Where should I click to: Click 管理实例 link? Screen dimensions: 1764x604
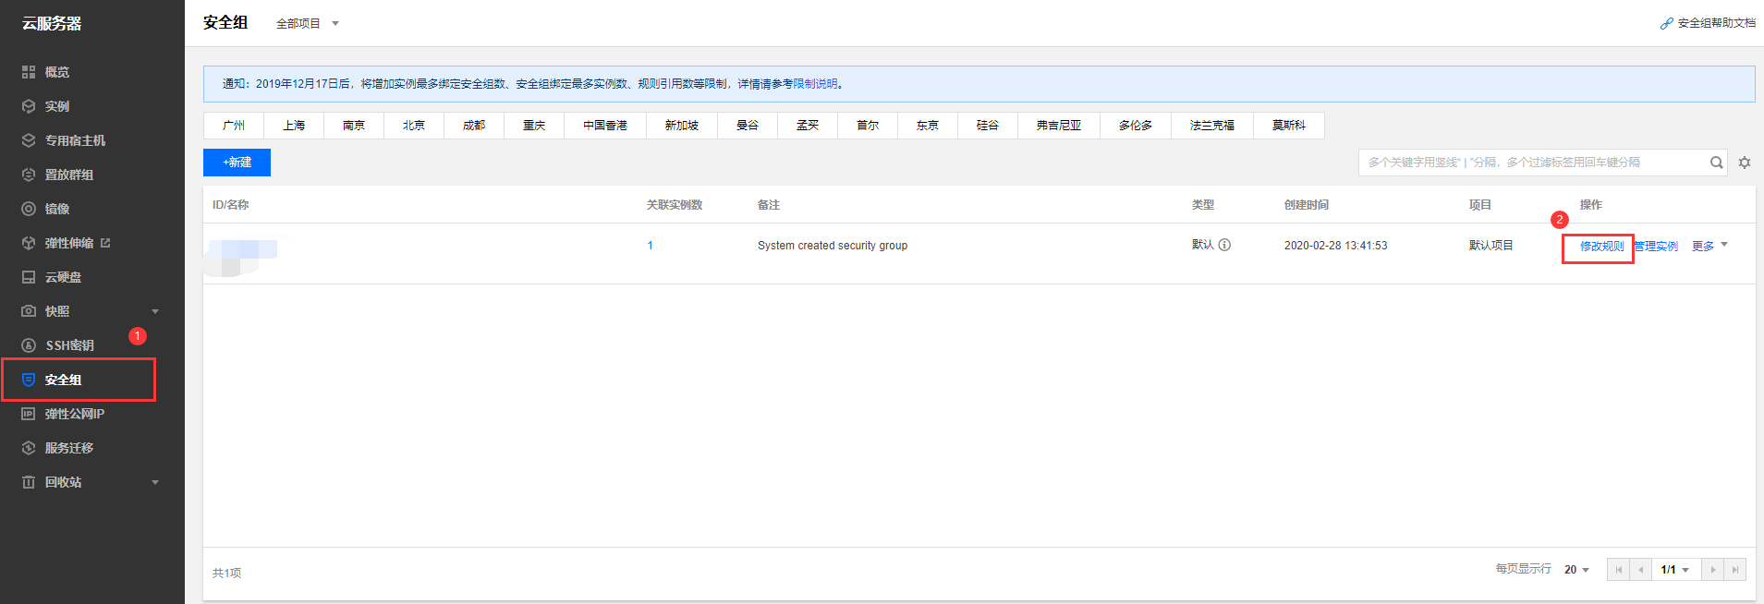pos(1656,247)
